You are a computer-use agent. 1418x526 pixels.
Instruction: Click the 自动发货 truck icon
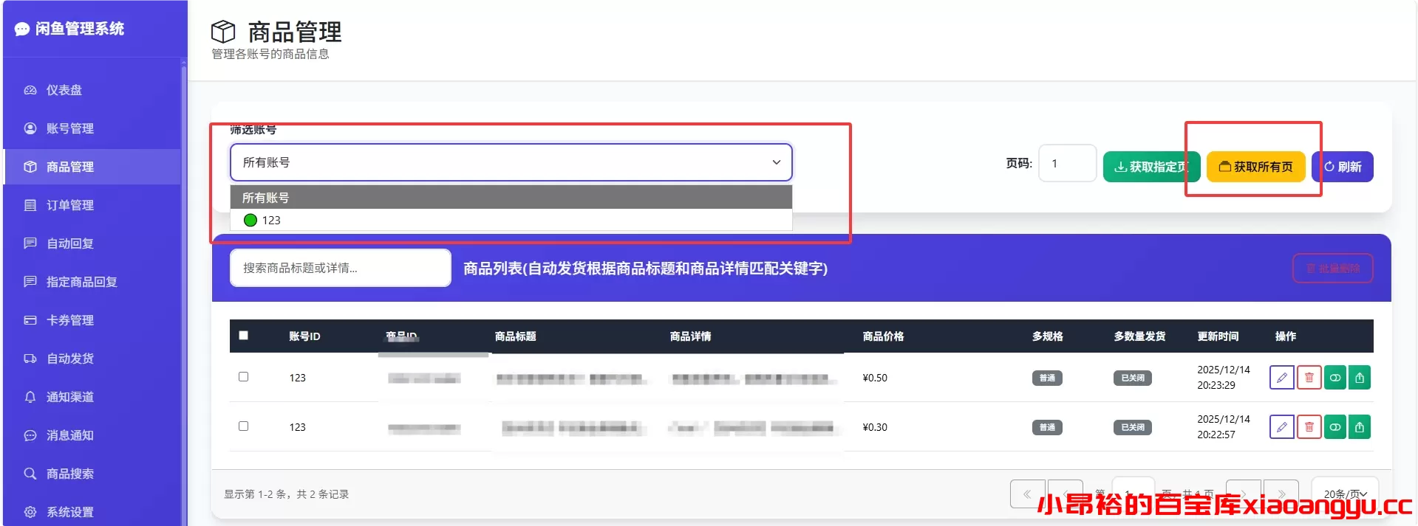pos(30,359)
